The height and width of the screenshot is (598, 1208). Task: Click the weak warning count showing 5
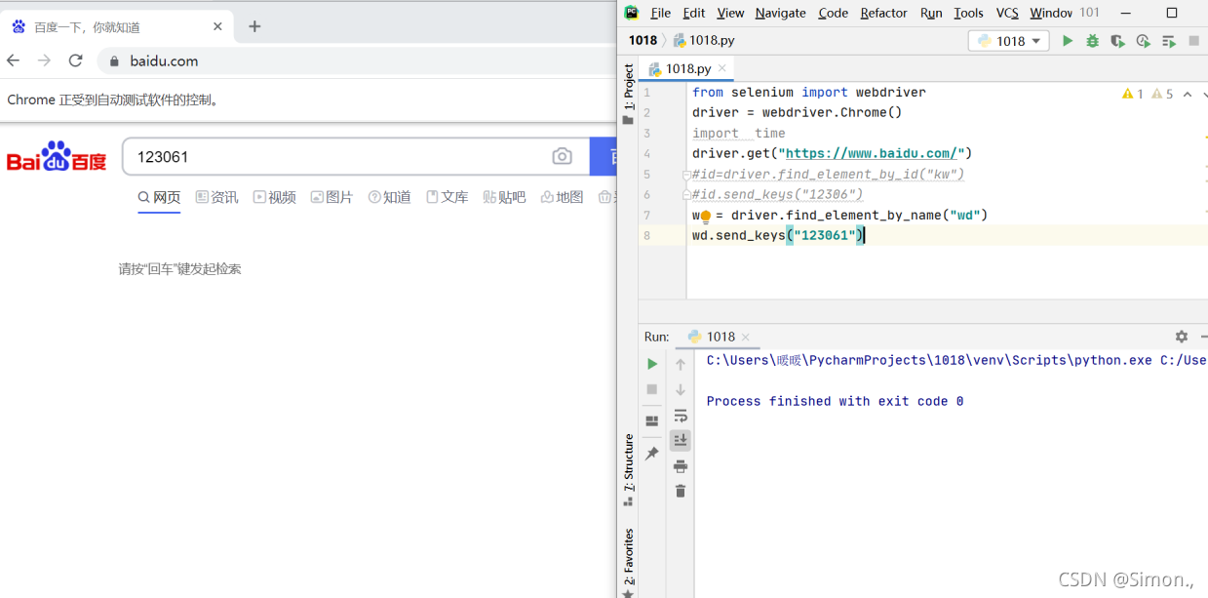pyautogui.click(x=1162, y=94)
